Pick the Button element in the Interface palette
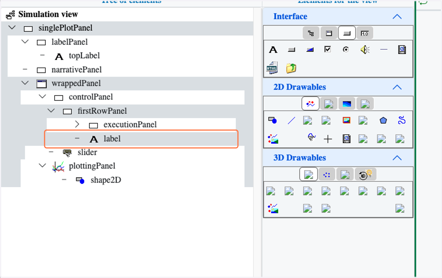The width and height of the screenshot is (442, 278). 291,50
